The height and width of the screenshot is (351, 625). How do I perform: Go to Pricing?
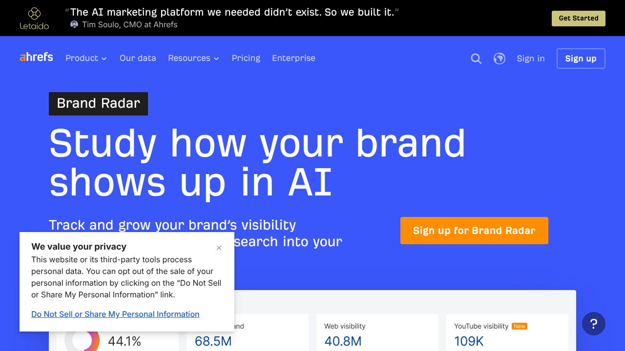point(246,58)
